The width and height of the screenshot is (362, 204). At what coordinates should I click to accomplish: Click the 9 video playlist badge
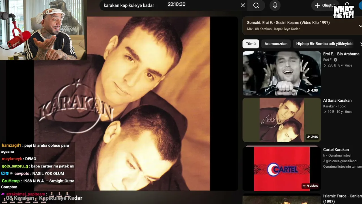[x=310, y=186]
